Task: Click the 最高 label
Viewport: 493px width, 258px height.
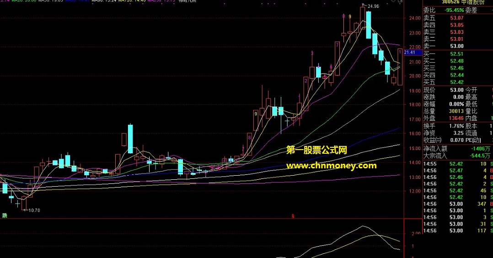Action: point(472,97)
